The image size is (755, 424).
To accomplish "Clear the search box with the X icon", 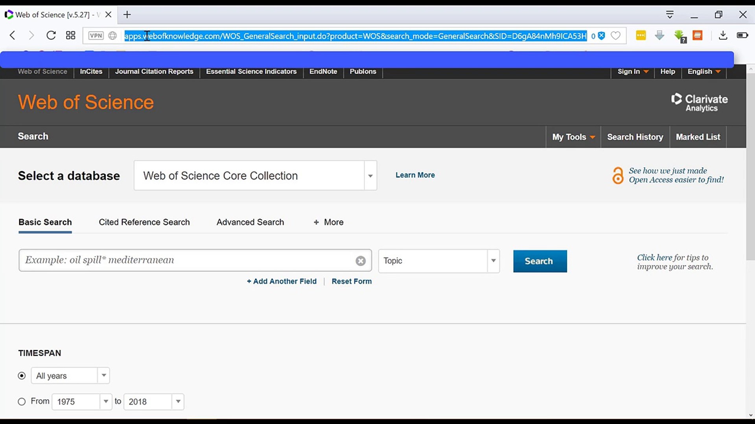I will tap(361, 261).
